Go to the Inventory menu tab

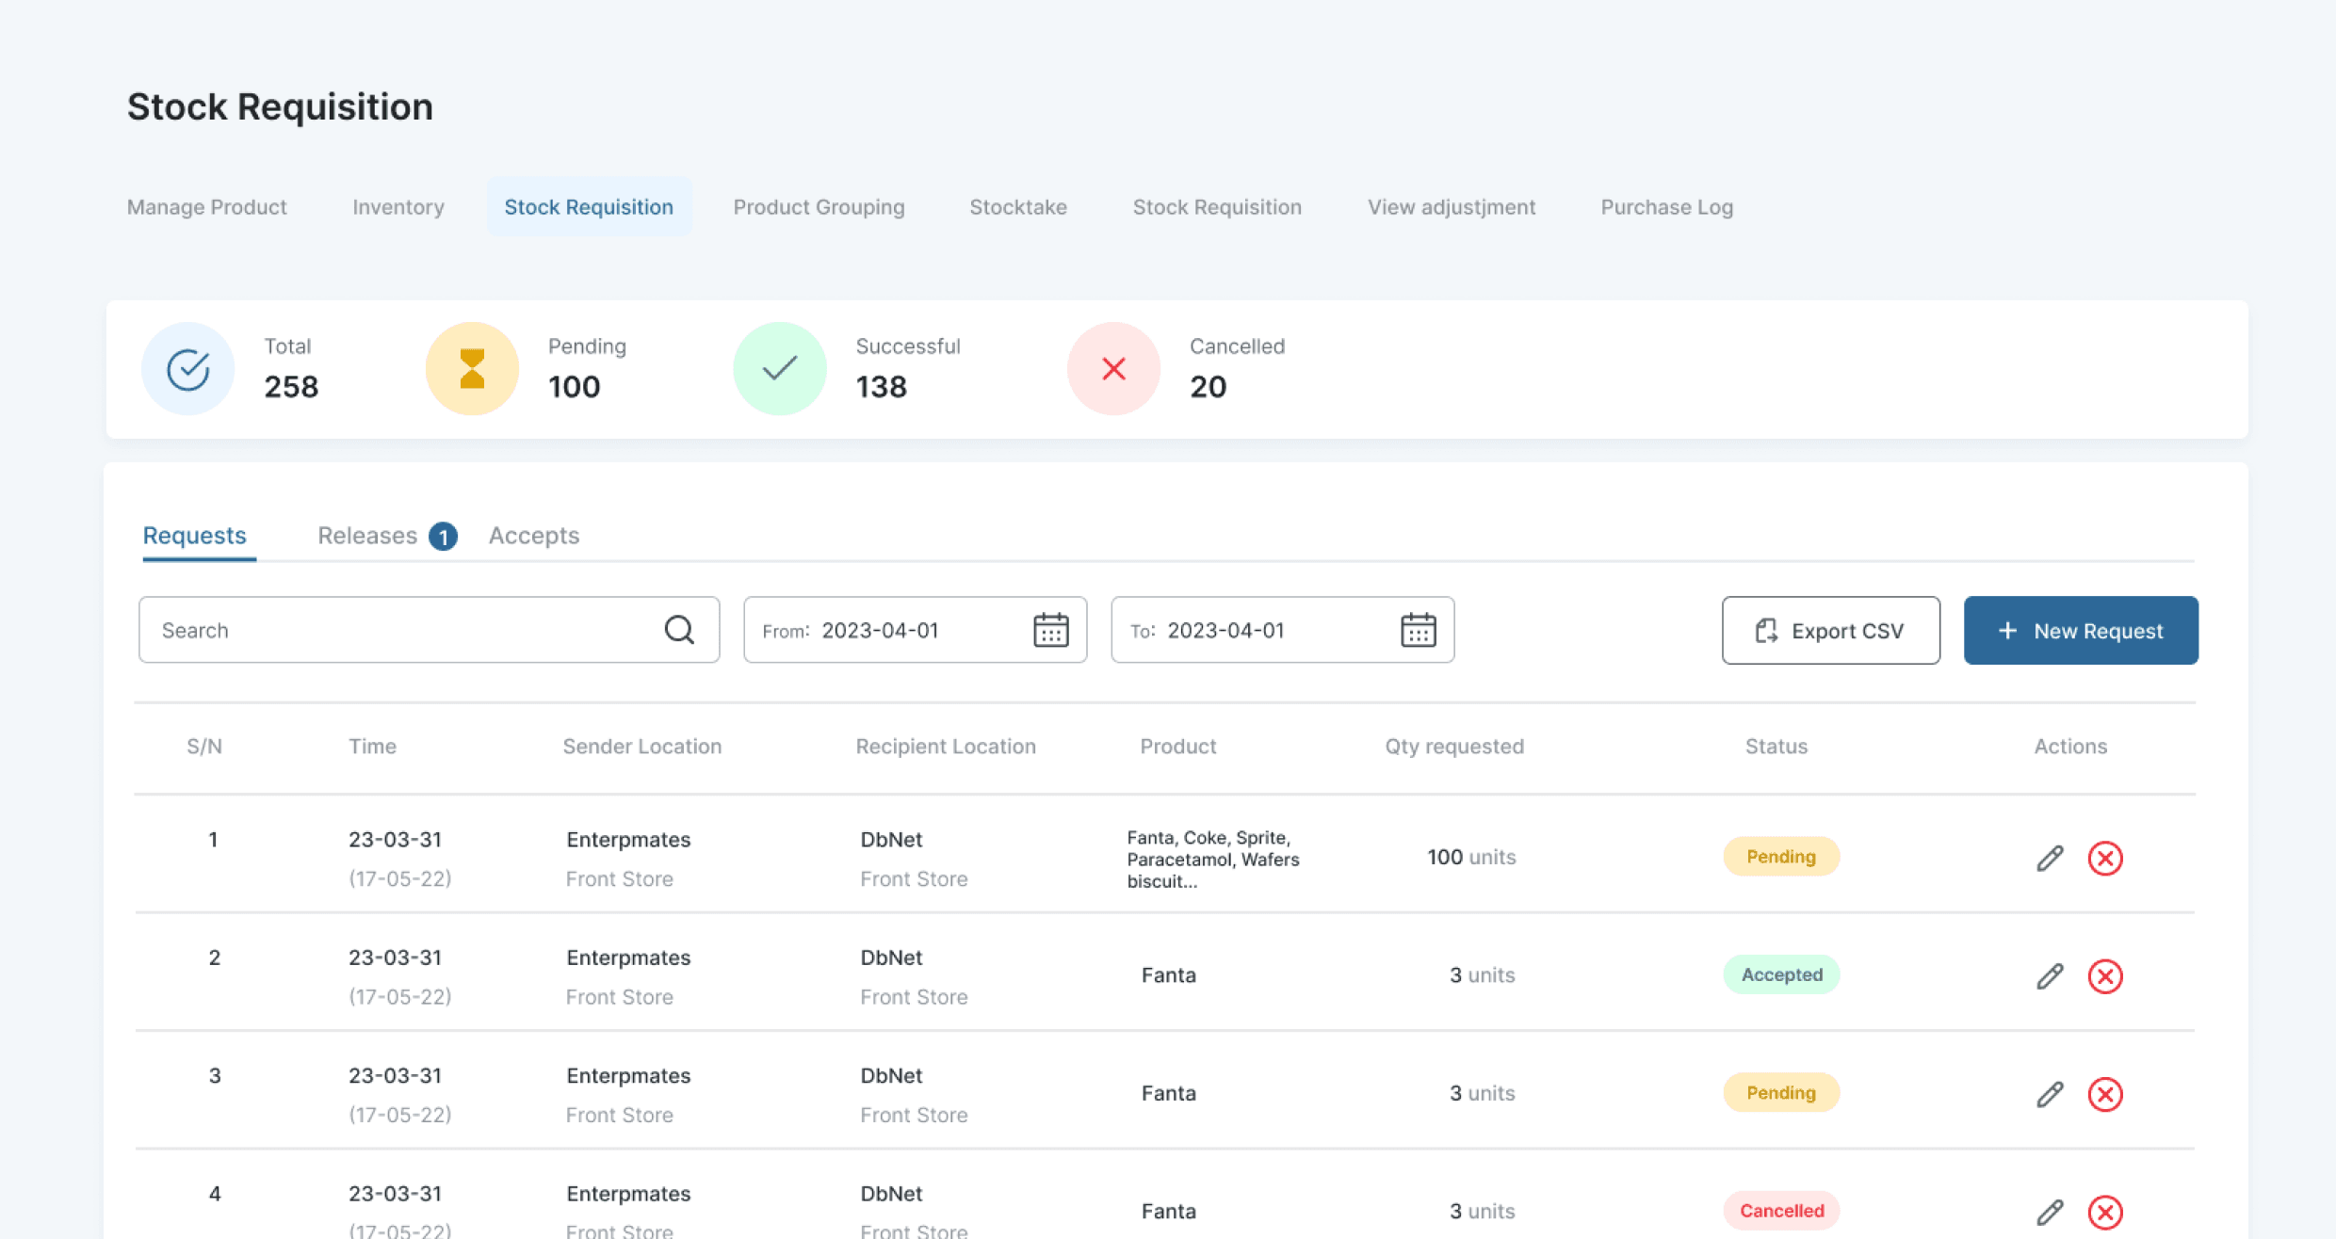(x=397, y=207)
